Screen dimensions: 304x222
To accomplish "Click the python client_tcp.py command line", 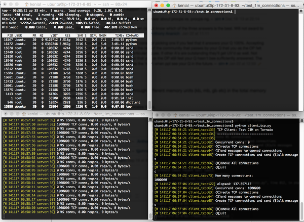I will [213, 125].
